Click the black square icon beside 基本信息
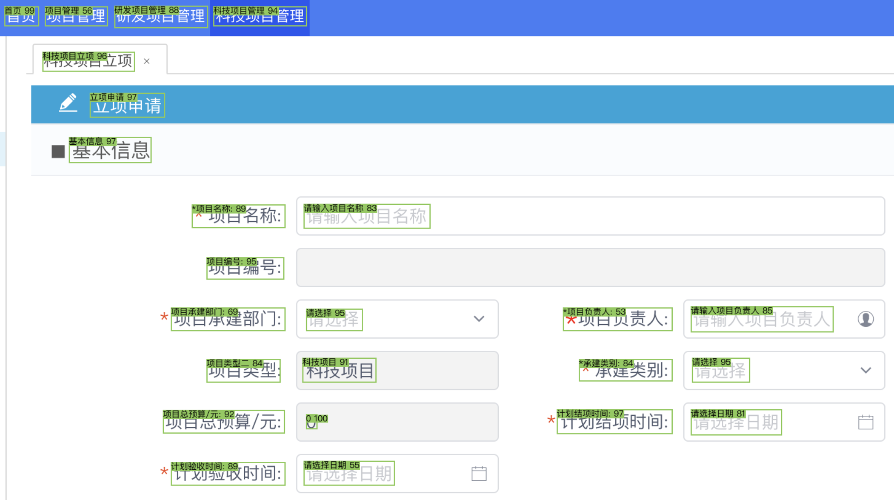Screen dimensions: 894x500 (58, 151)
